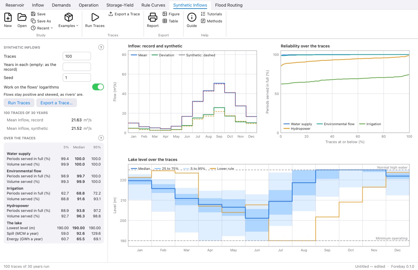This screenshot has width=418, height=270.
Task: Open the Examples dropdown menu
Action: (69, 20)
